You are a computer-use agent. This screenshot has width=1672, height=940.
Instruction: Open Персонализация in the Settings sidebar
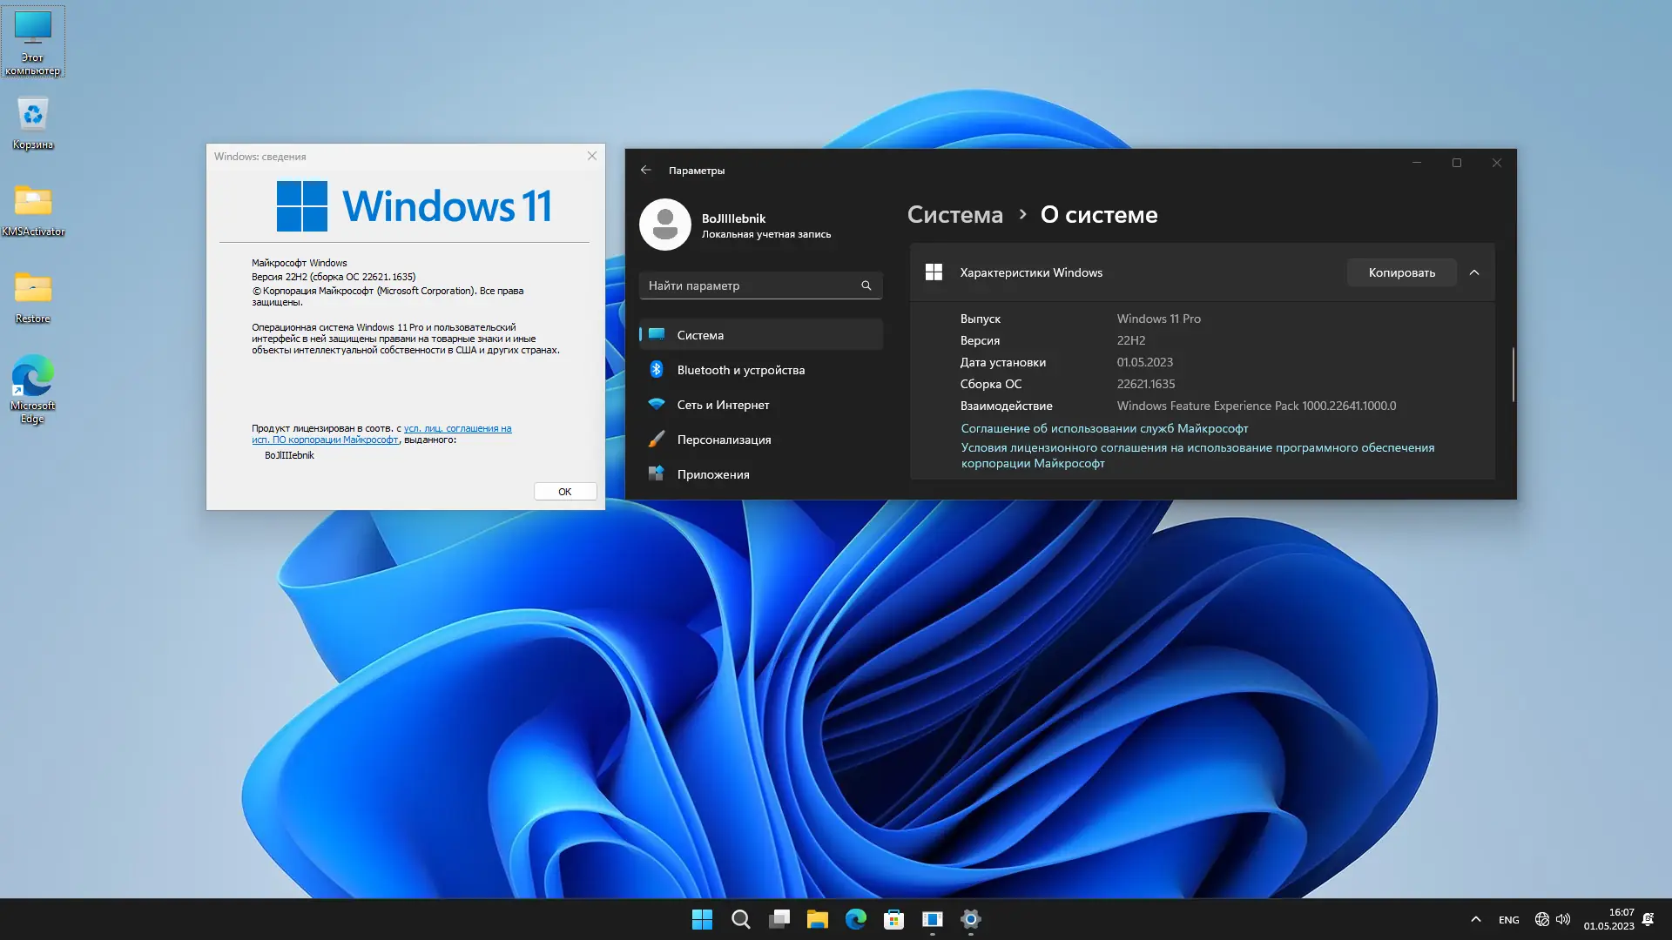tap(724, 440)
